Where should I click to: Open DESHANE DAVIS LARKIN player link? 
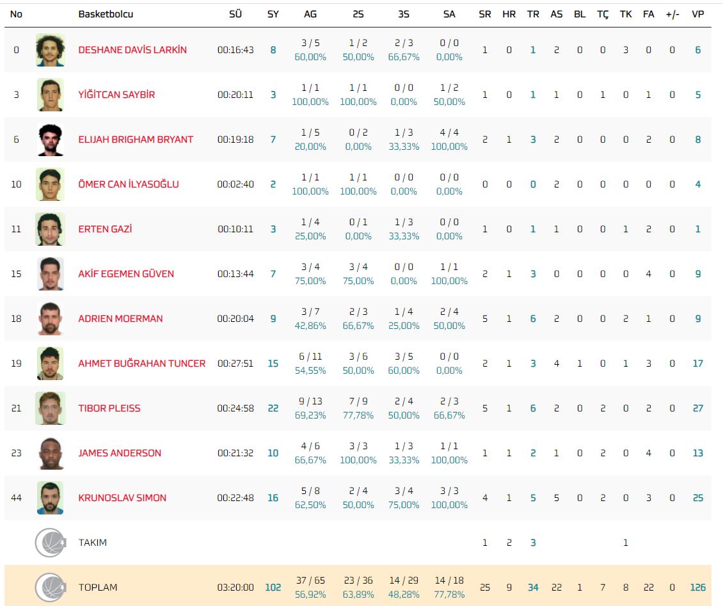coord(132,50)
